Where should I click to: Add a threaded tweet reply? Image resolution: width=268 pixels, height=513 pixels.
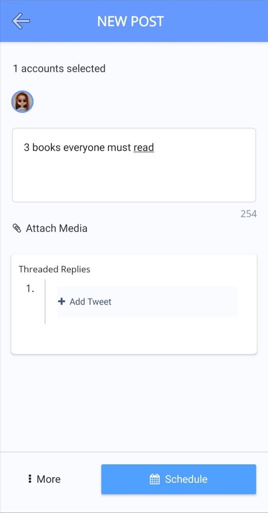pos(147,302)
